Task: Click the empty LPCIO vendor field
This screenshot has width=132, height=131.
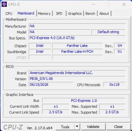Action: click(x=40, y=57)
